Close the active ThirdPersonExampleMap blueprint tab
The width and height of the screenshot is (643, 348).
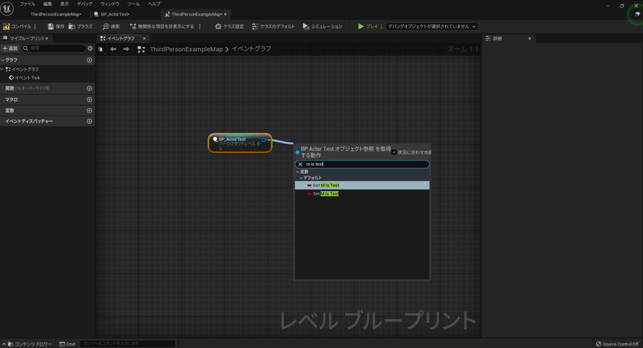click(225, 14)
